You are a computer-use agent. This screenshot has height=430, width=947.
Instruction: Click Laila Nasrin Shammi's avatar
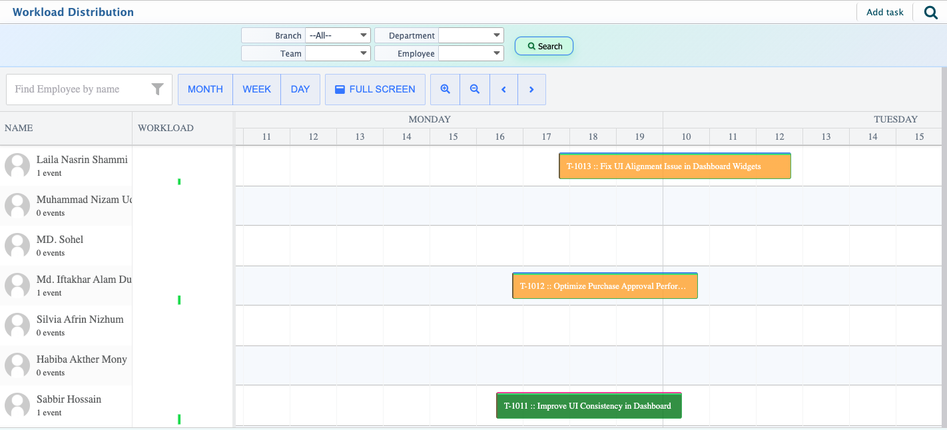click(x=17, y=166)
